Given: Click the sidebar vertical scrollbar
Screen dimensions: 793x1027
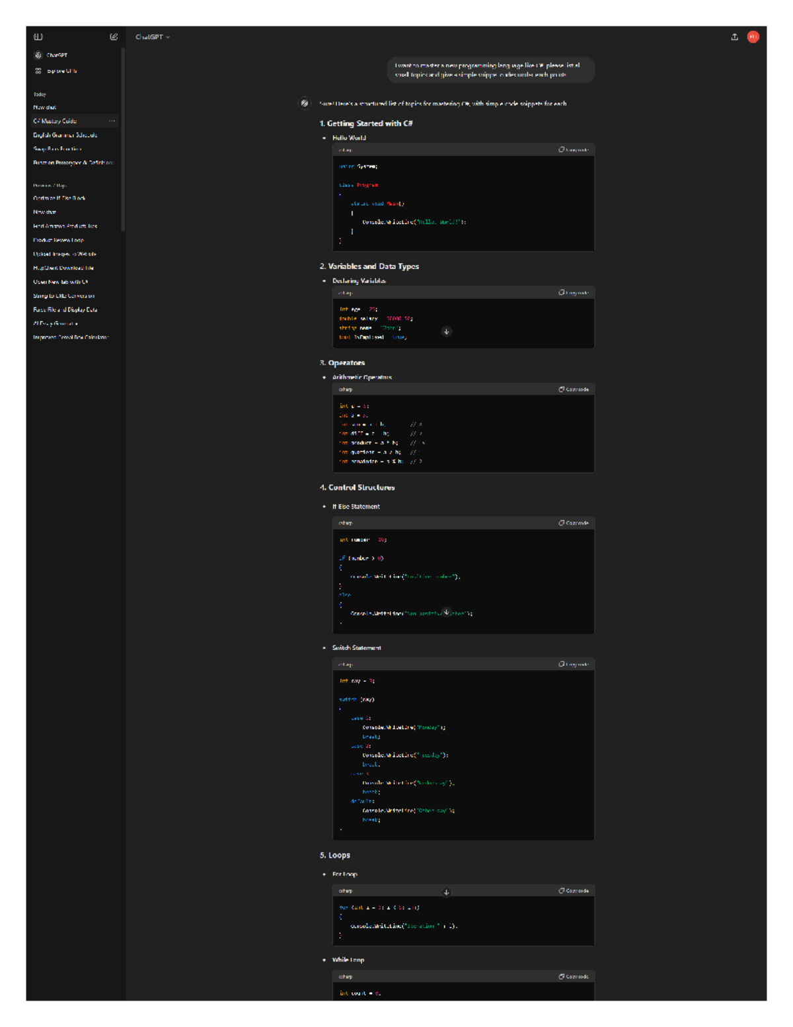Looking at the screenshot, I should [x=123, y=140].
